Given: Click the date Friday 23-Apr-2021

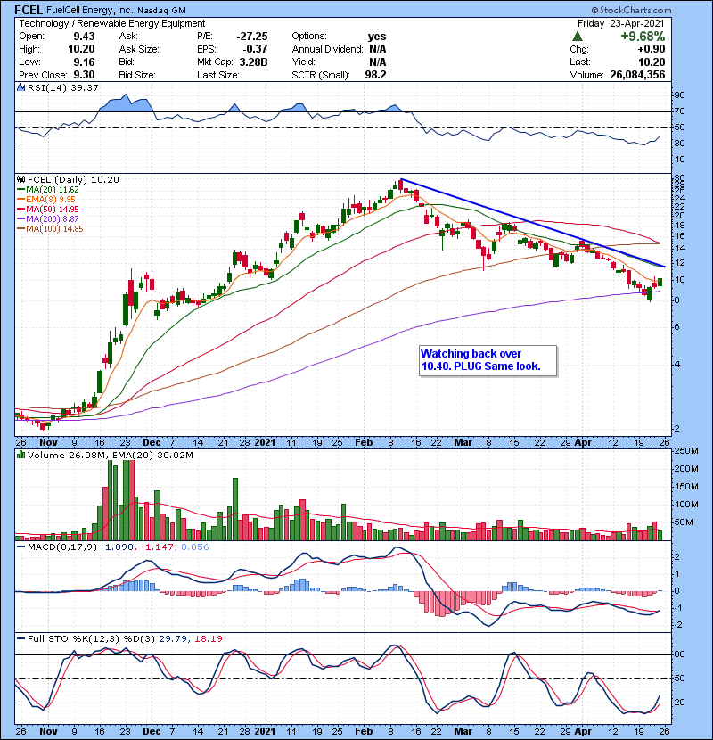Looking at the screenshot, I should pos(621,23).
